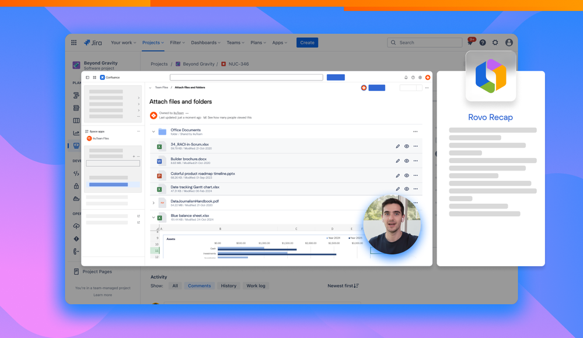Toggle the Confluence sidebar panel icon

tap(88, 77)
